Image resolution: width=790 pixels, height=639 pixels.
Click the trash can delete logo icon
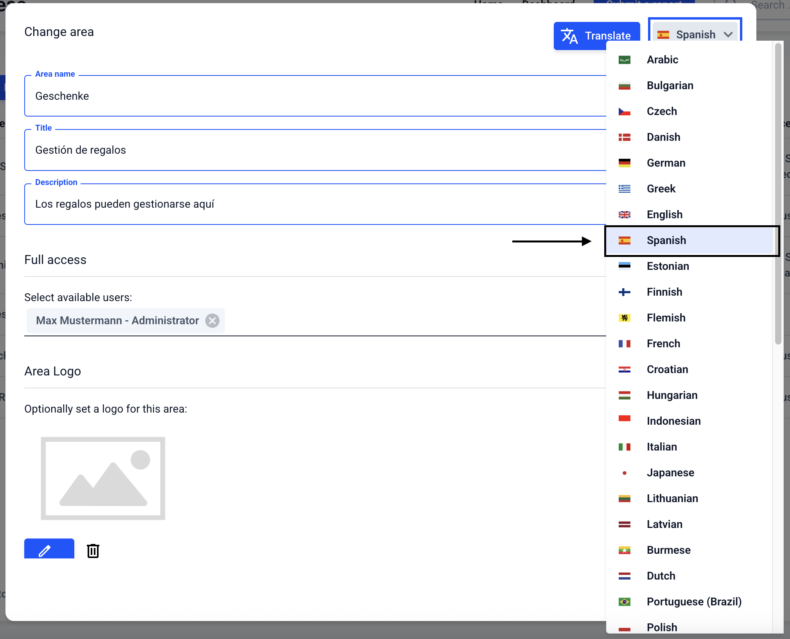tap(93, 551)
